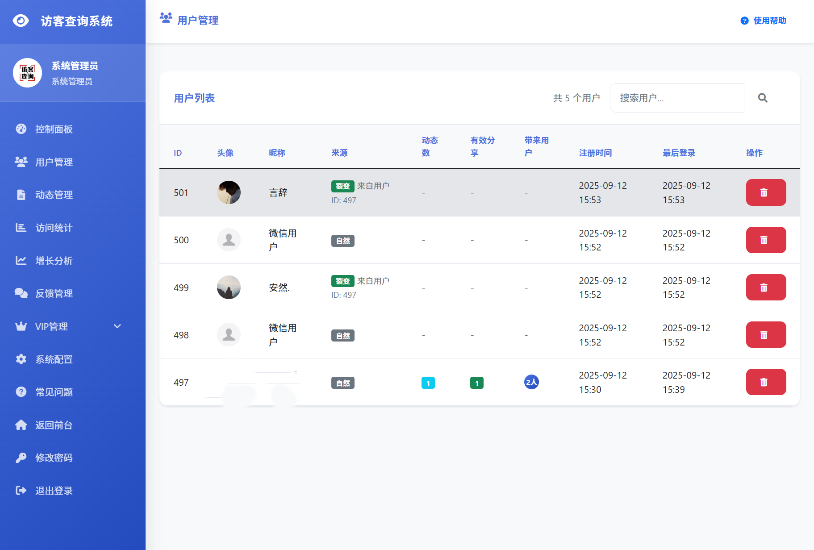Image resolution: width=814 pixels, height=550 pixels.
Task: Click nickname 安然. in row 499
Action: tap(279, 287)
